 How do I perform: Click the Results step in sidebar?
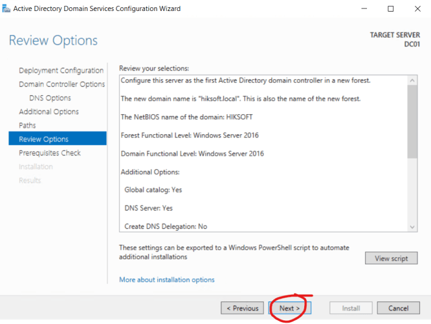[30, 181]
